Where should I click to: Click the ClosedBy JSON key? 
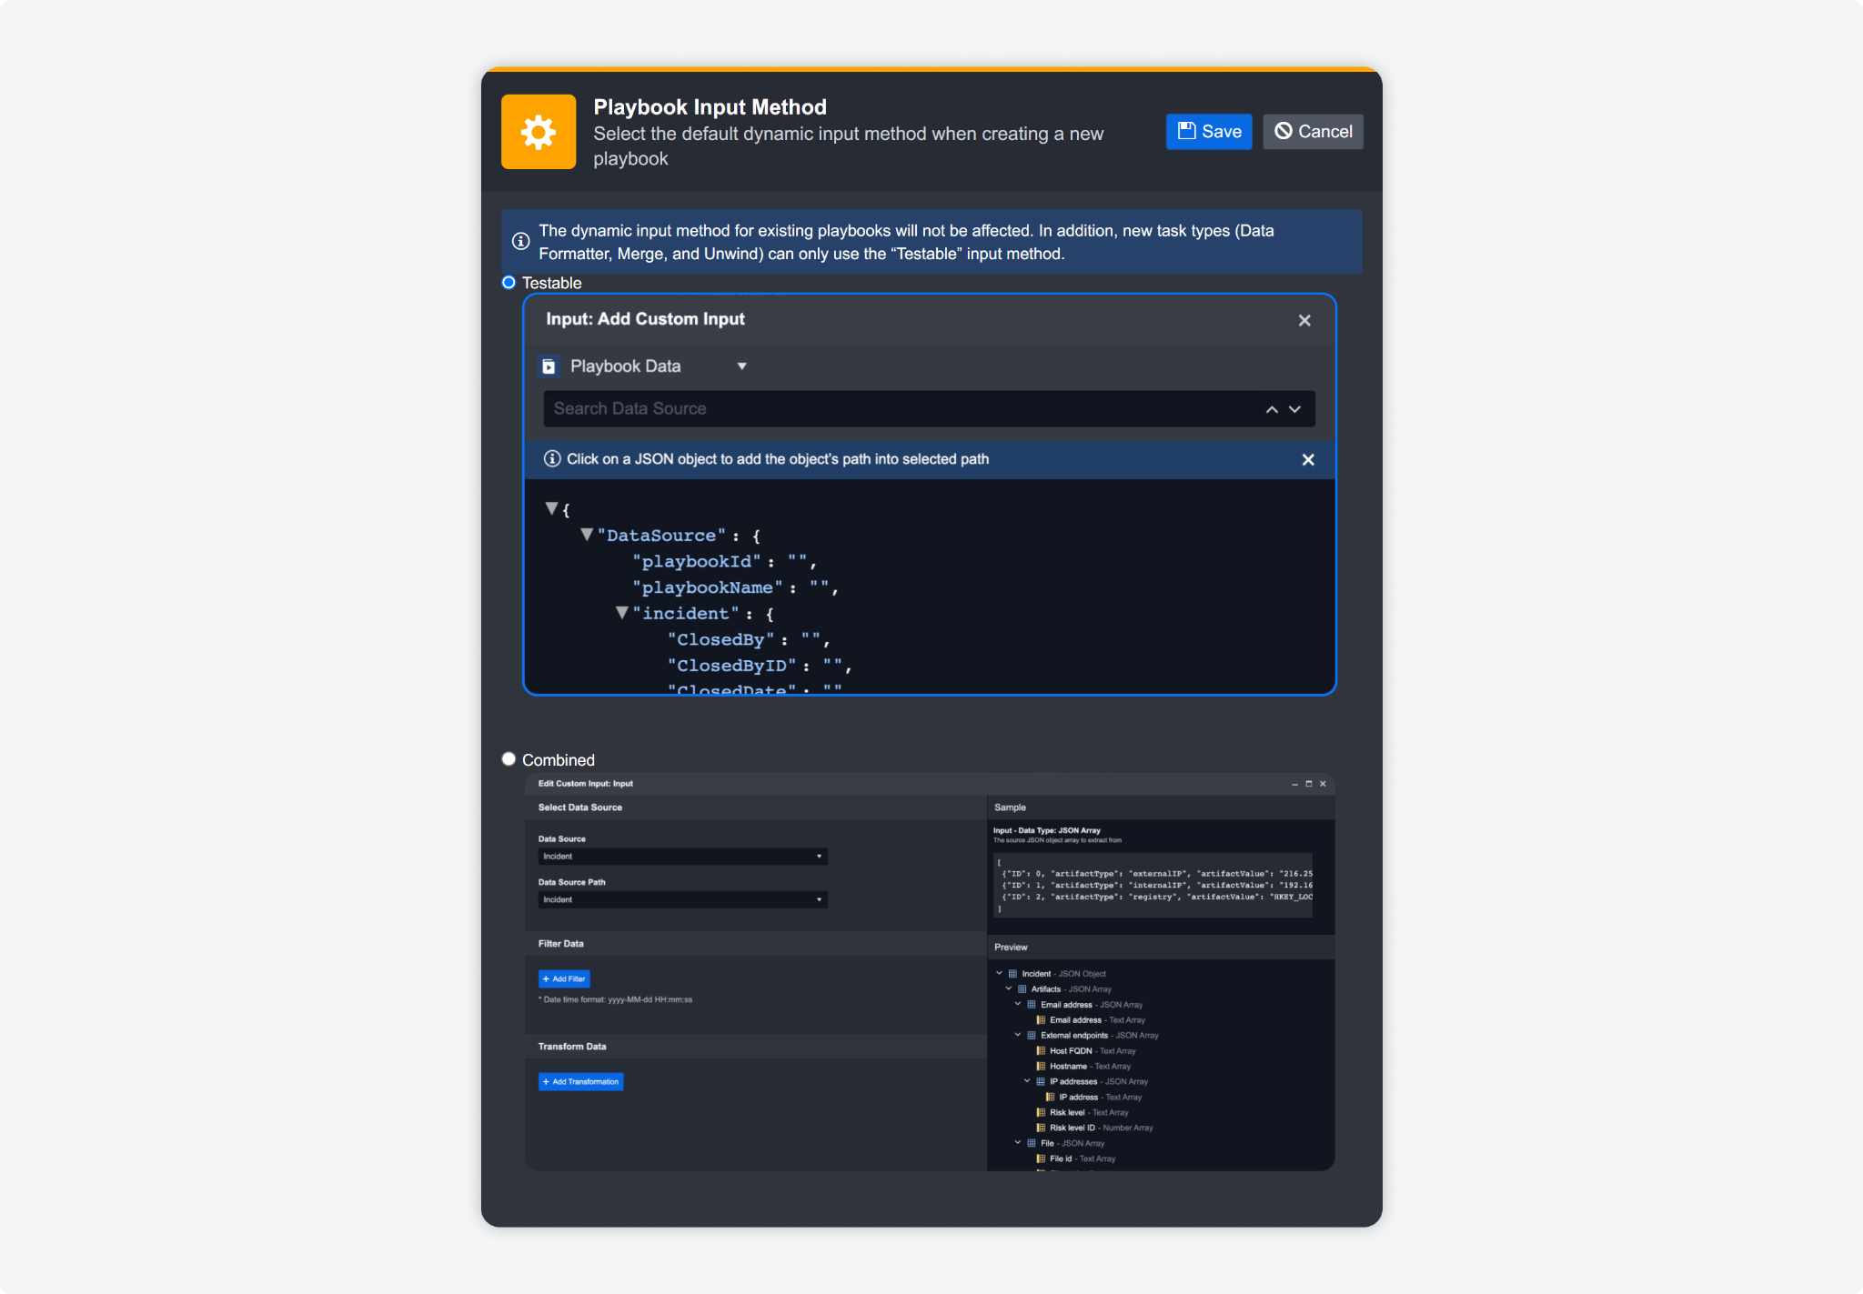pos(720,640)
